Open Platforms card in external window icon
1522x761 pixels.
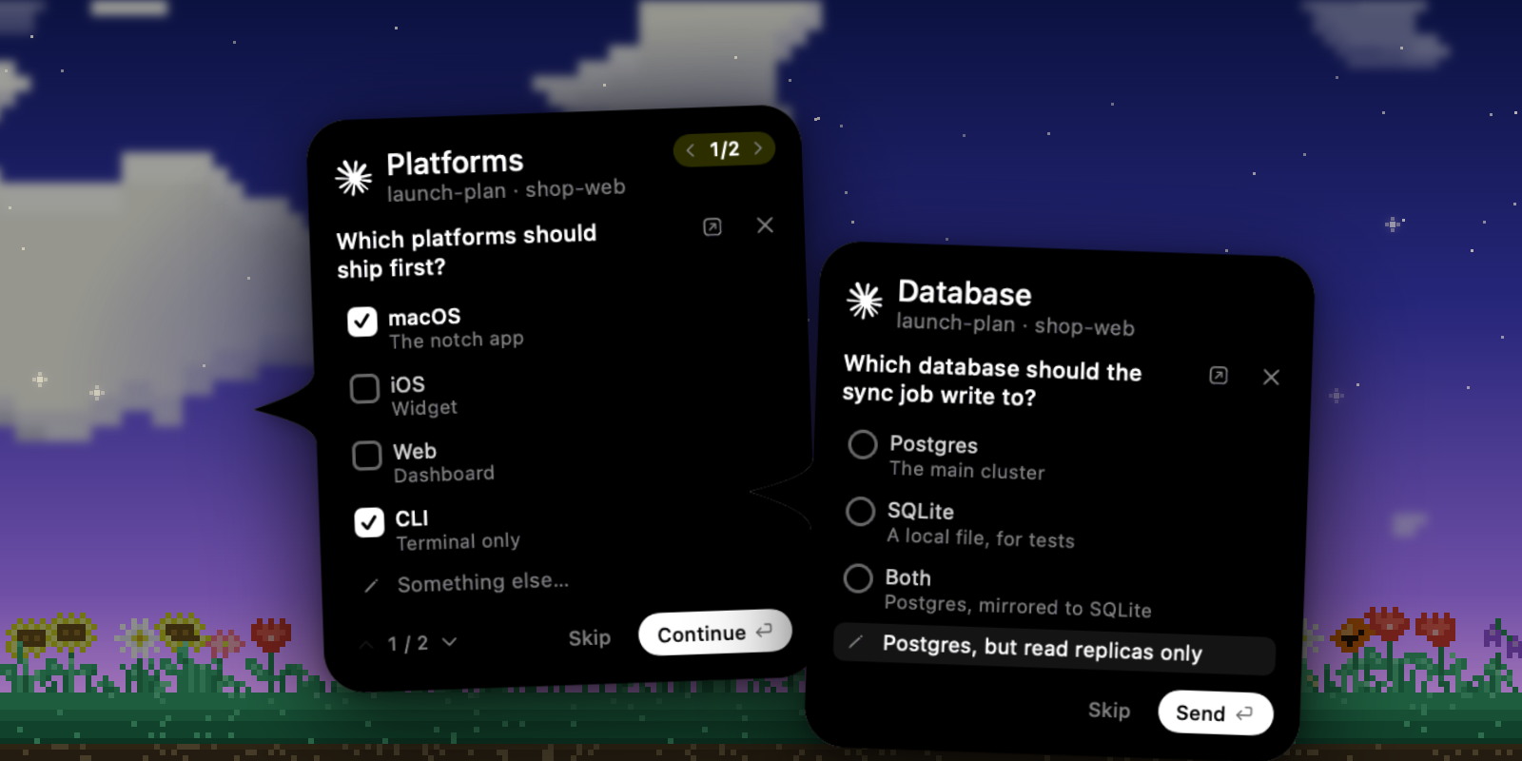coord(712,227)
